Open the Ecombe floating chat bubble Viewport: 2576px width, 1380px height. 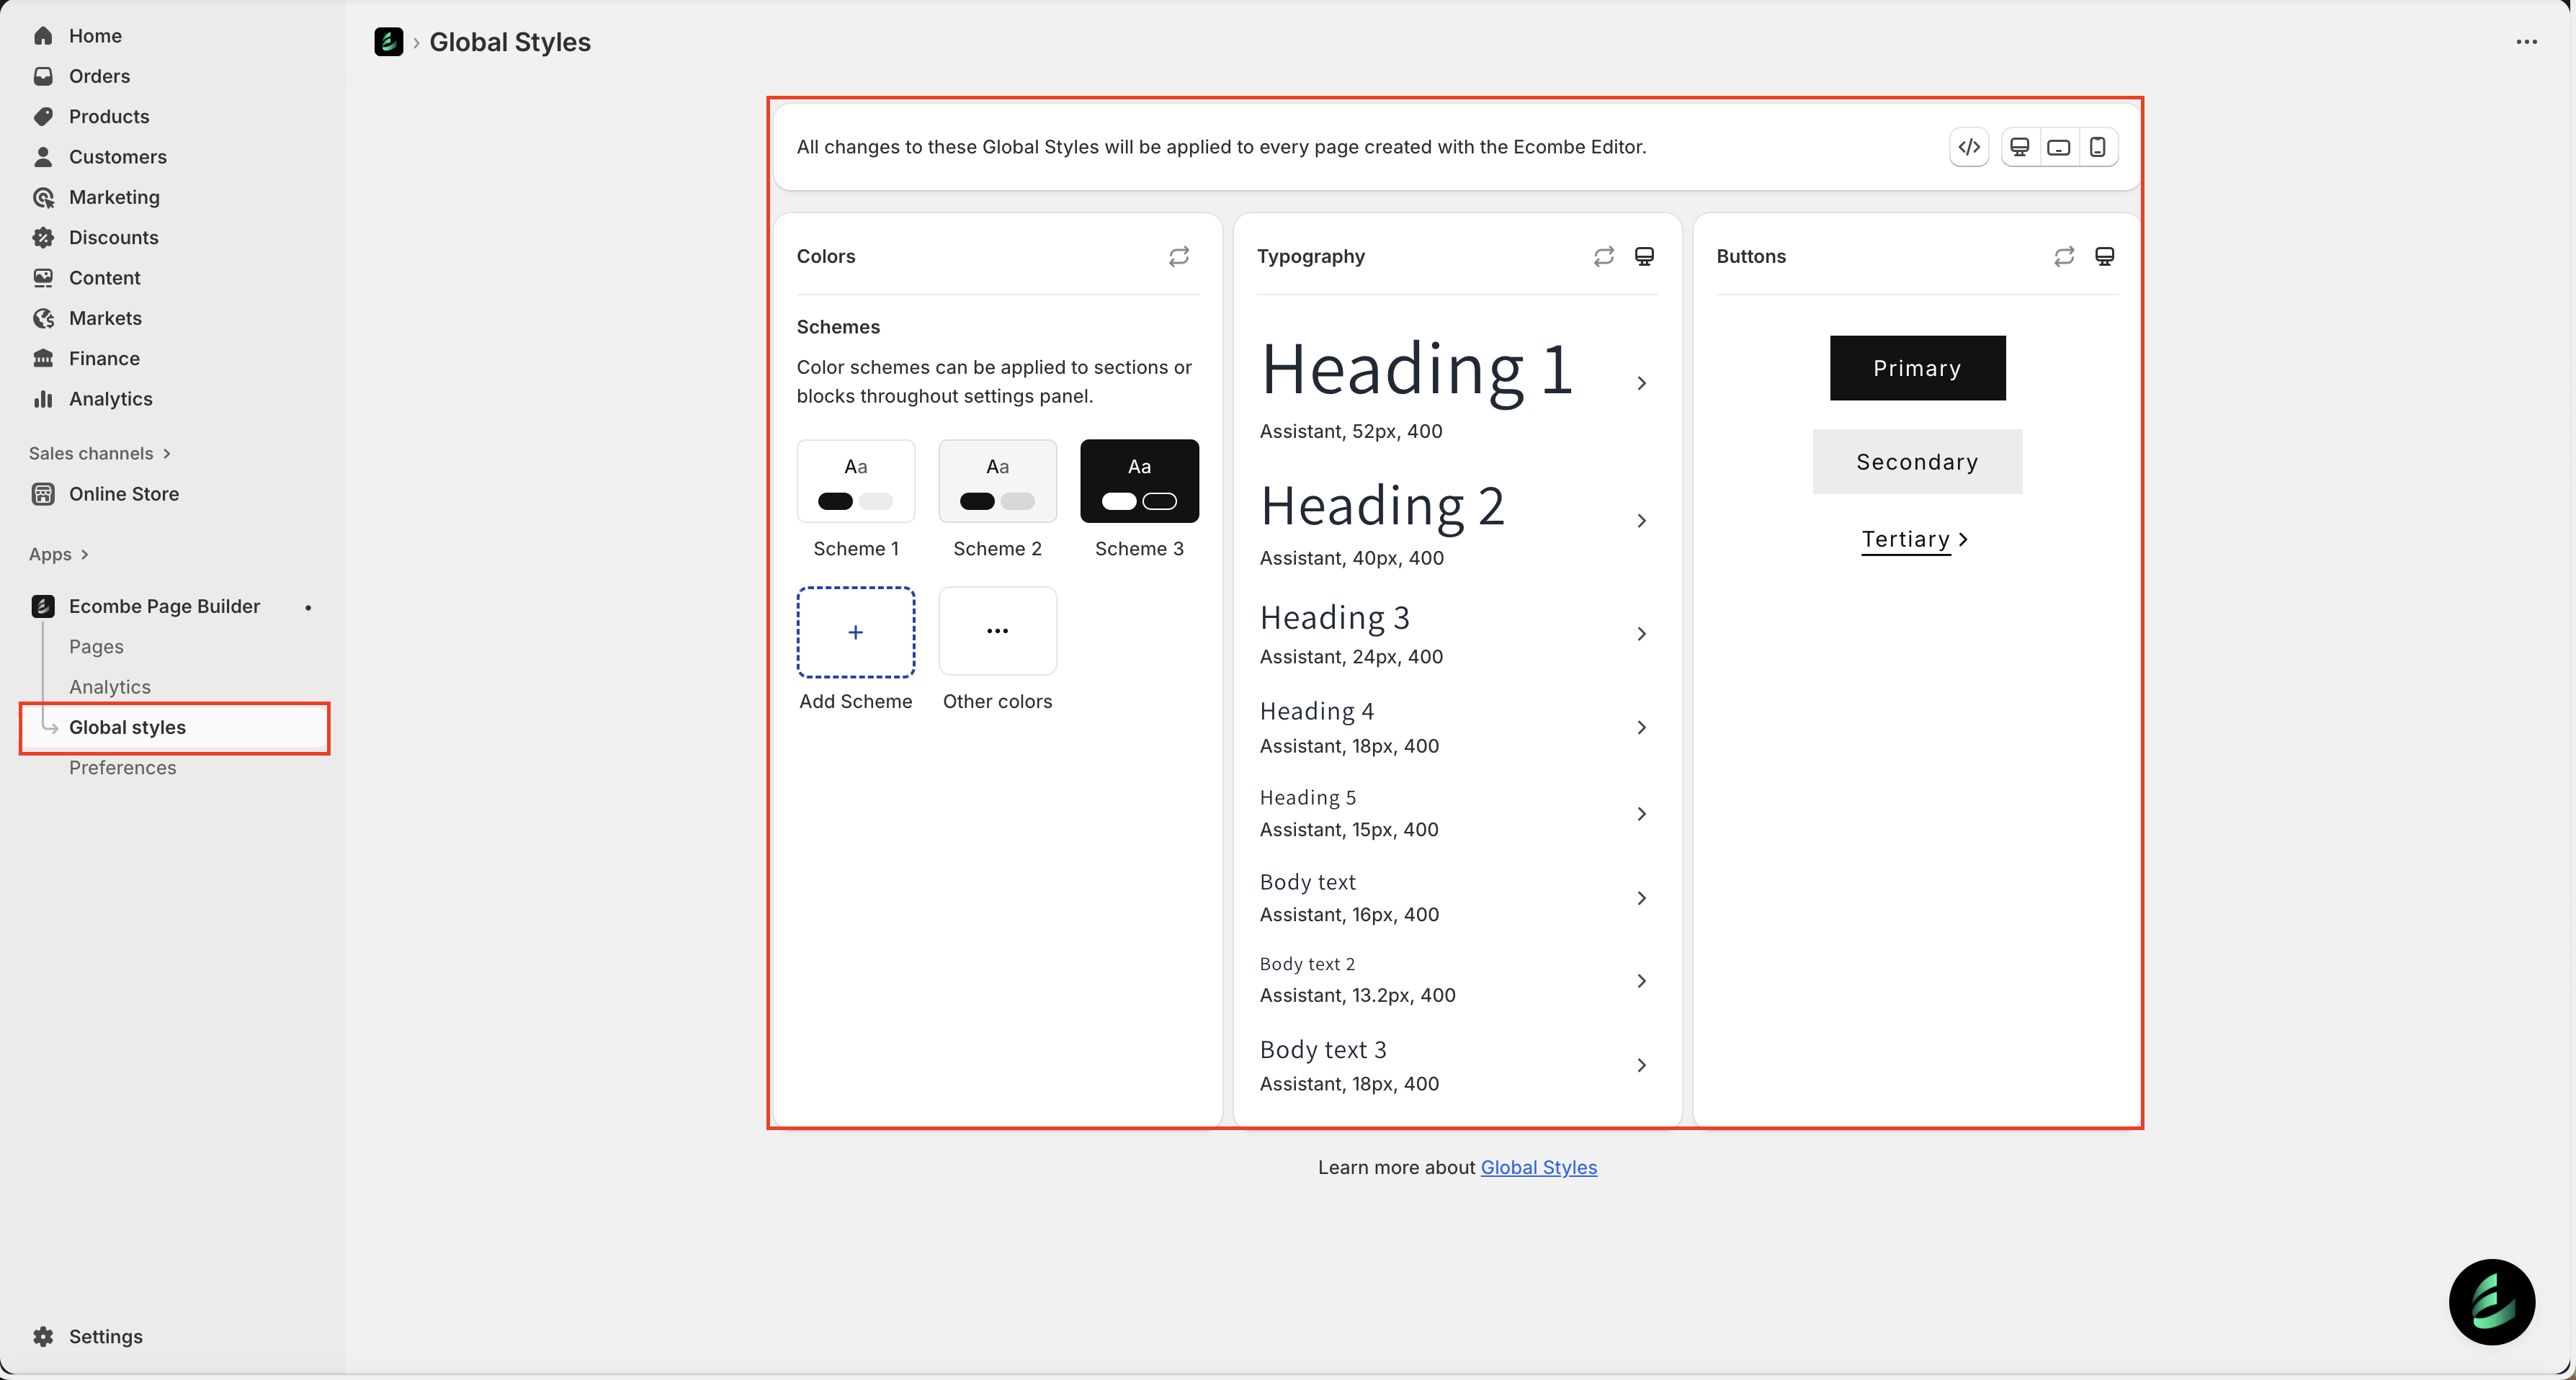pyautogui.click(x=2491, y=1301)
